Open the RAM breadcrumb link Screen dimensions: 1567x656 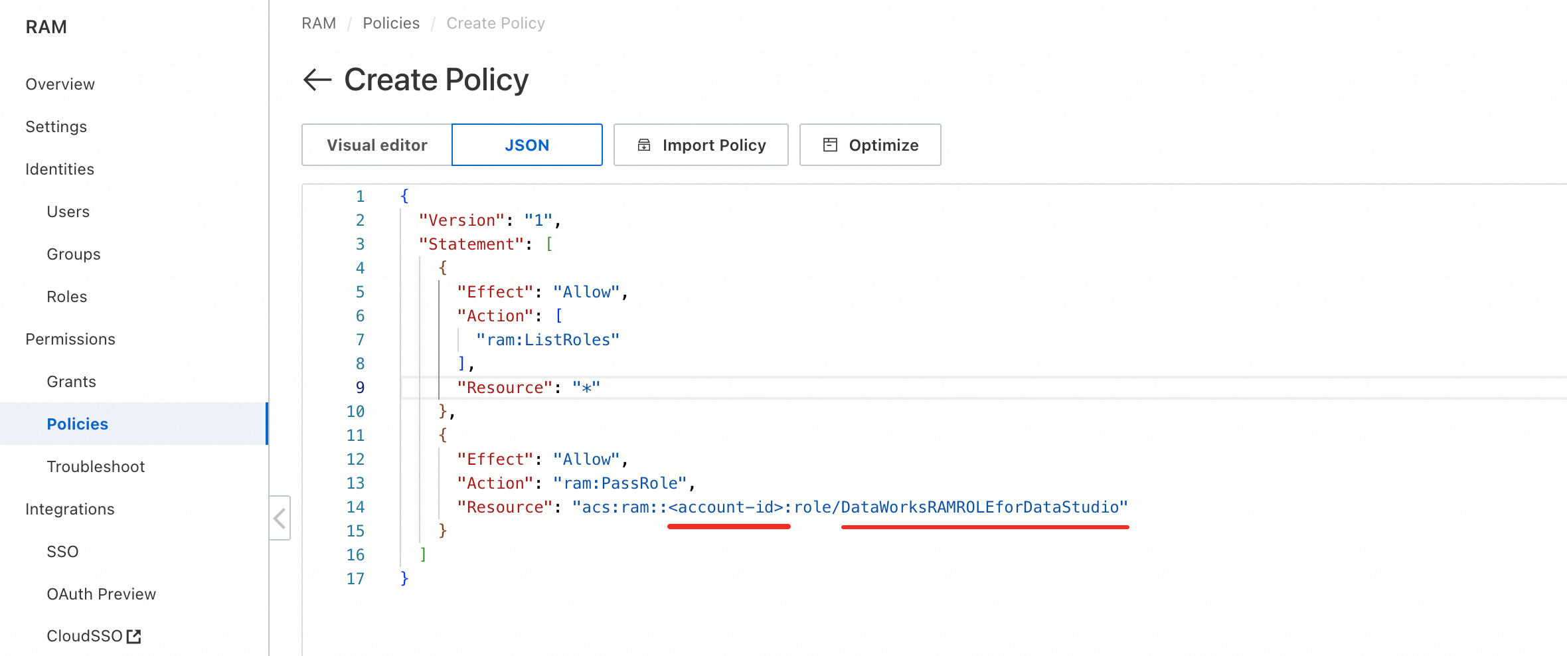point(319,23)
